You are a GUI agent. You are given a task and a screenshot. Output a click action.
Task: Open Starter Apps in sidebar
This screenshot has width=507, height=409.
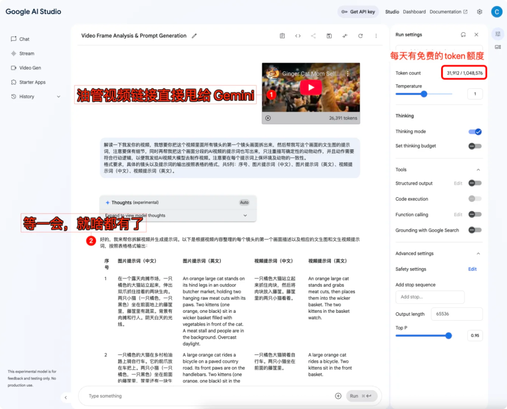28,82
